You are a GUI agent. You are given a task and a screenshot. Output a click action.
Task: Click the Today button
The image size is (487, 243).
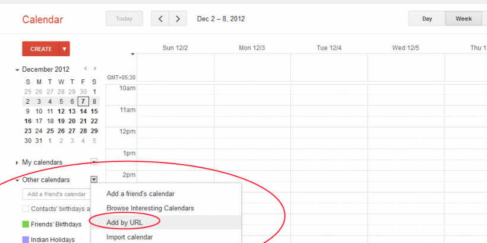coord(124,18)
